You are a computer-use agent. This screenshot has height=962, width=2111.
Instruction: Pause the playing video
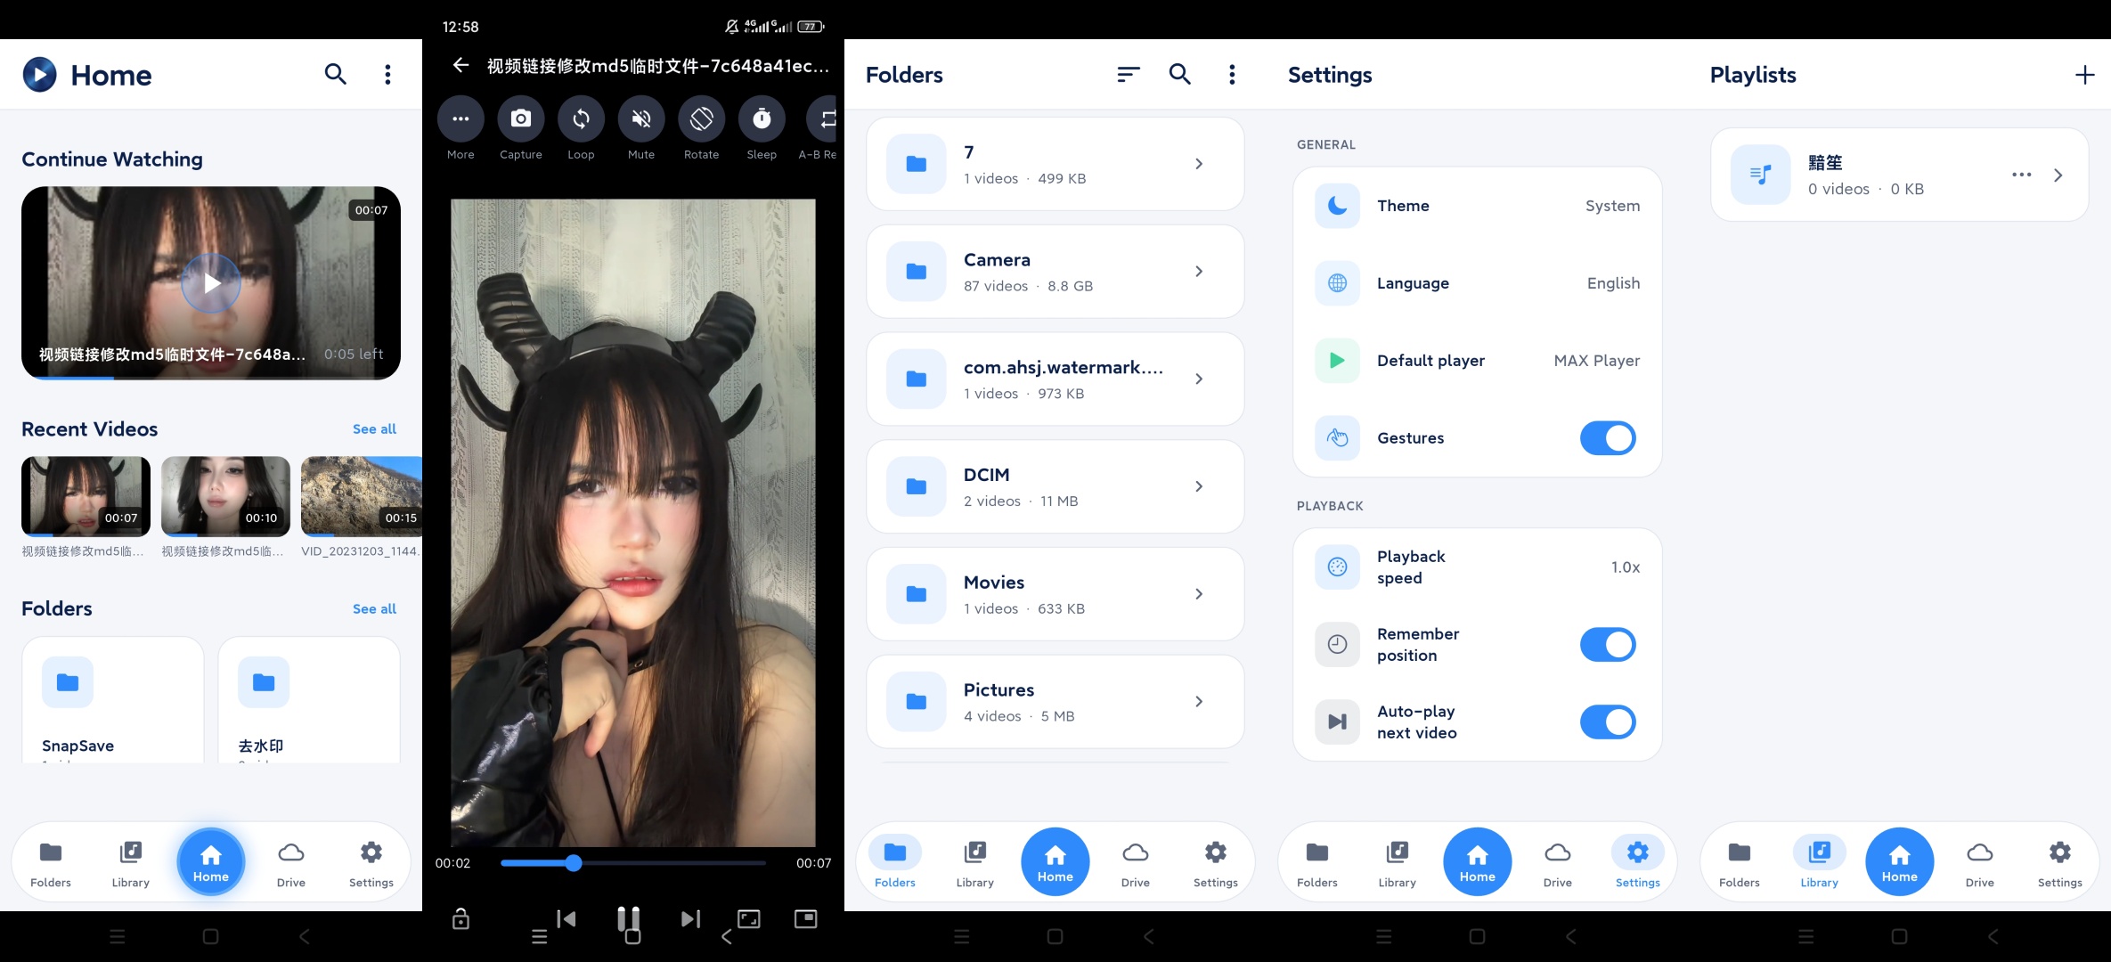click(x=629, y=918)
